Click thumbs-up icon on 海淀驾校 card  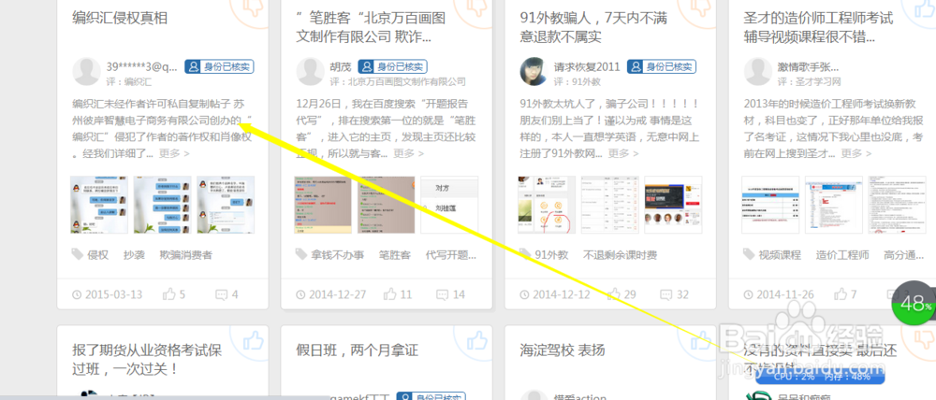tap(699, 342)
